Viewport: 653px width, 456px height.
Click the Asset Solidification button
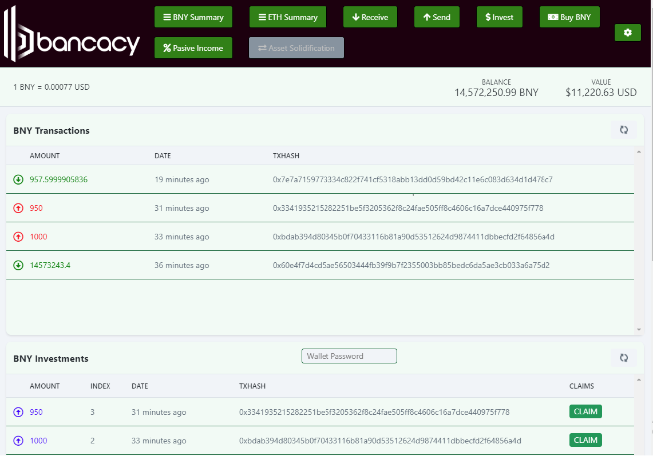click(x=296, y=48)
